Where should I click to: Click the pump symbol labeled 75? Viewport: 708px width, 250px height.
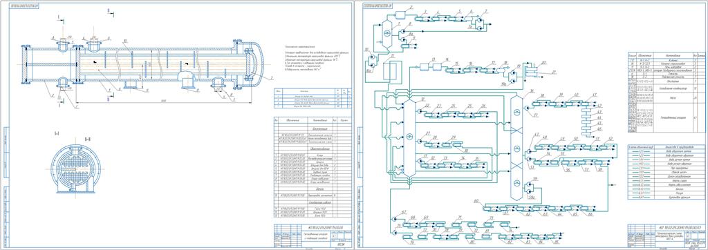[395, 233]
